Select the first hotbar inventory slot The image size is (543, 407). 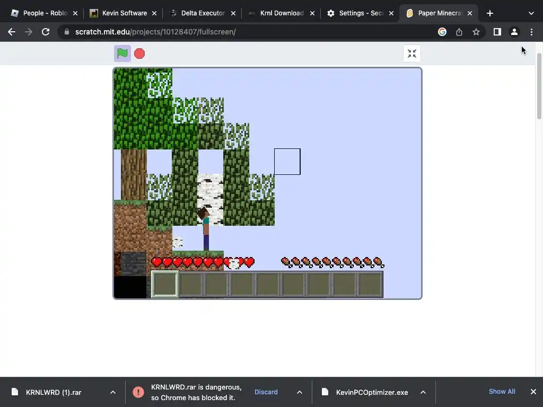coord(165,284)
